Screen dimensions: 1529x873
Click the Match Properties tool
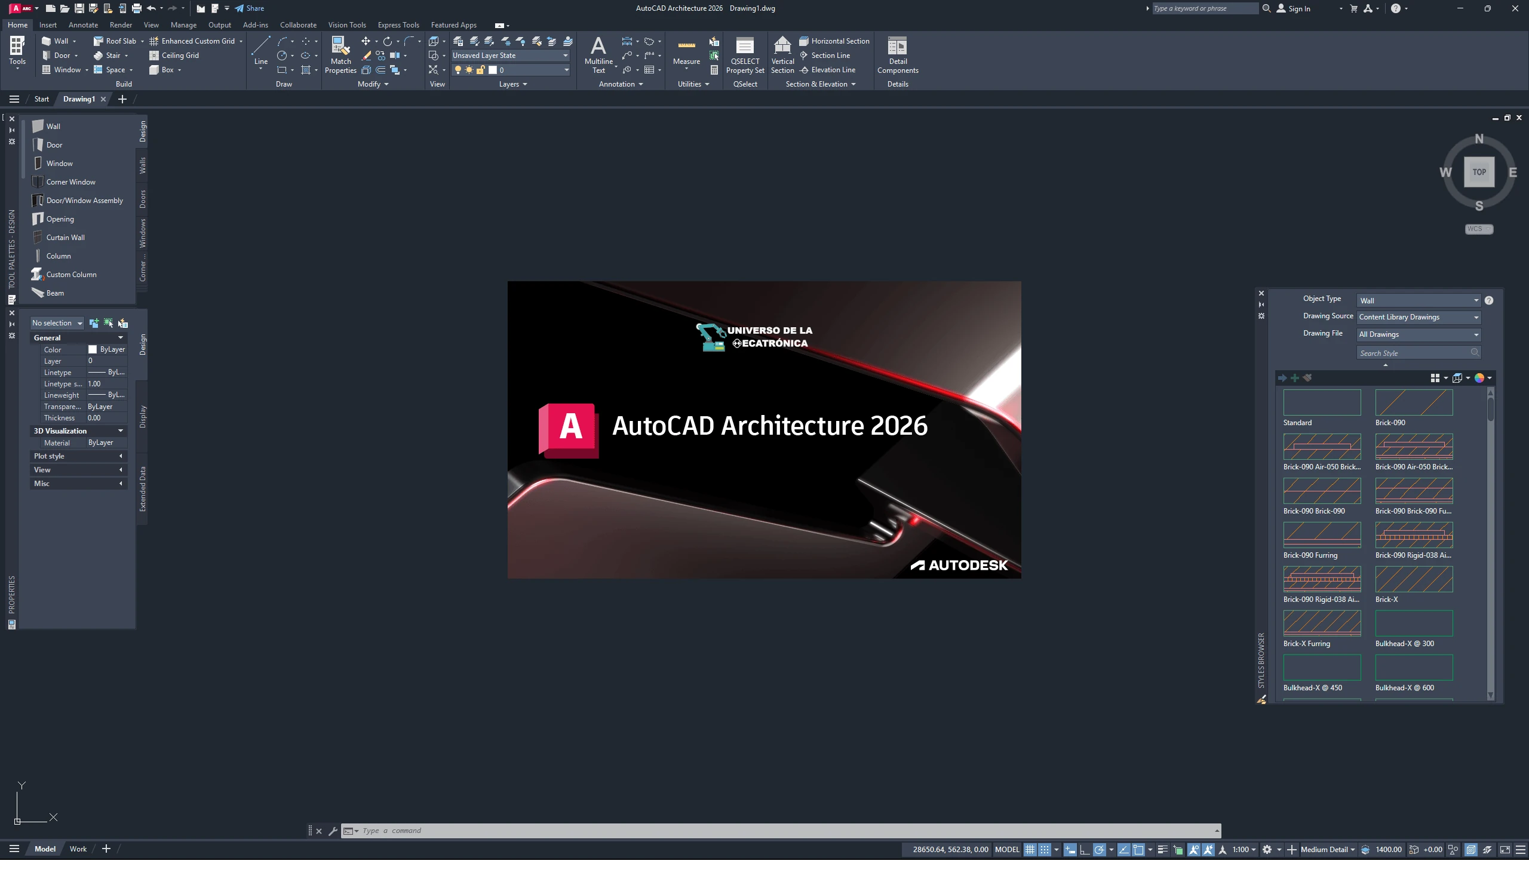click(340, 55)
